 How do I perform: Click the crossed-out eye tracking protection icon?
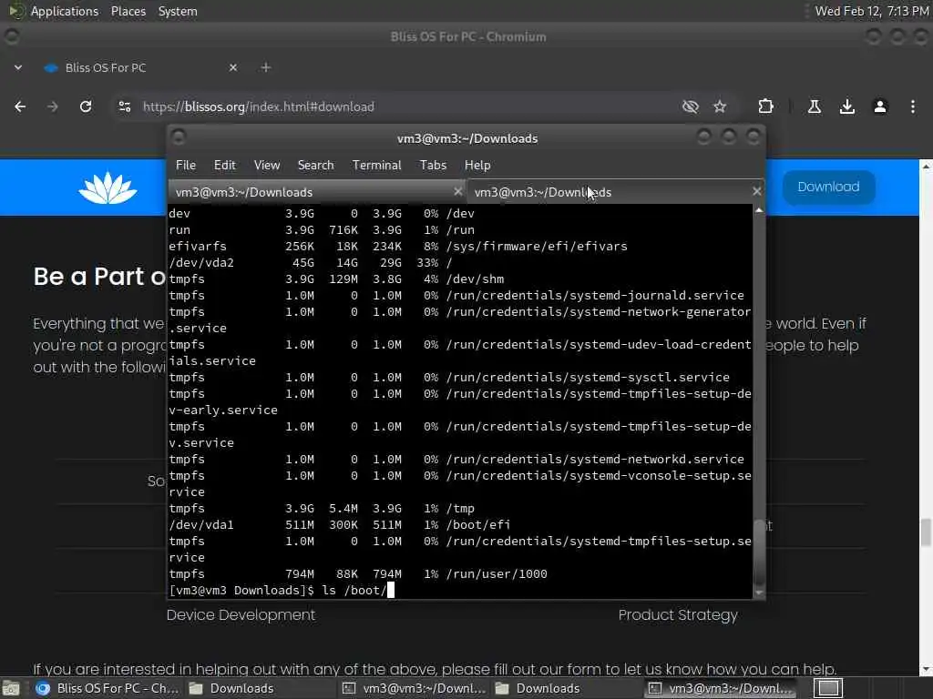691,106
